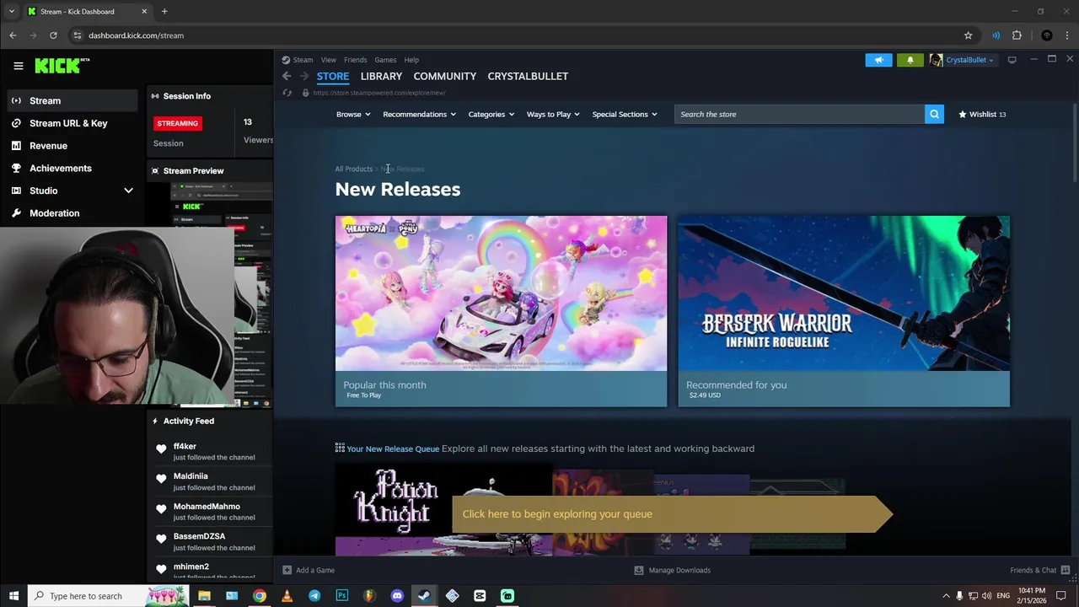Open the Steam menu

point(303,60)
